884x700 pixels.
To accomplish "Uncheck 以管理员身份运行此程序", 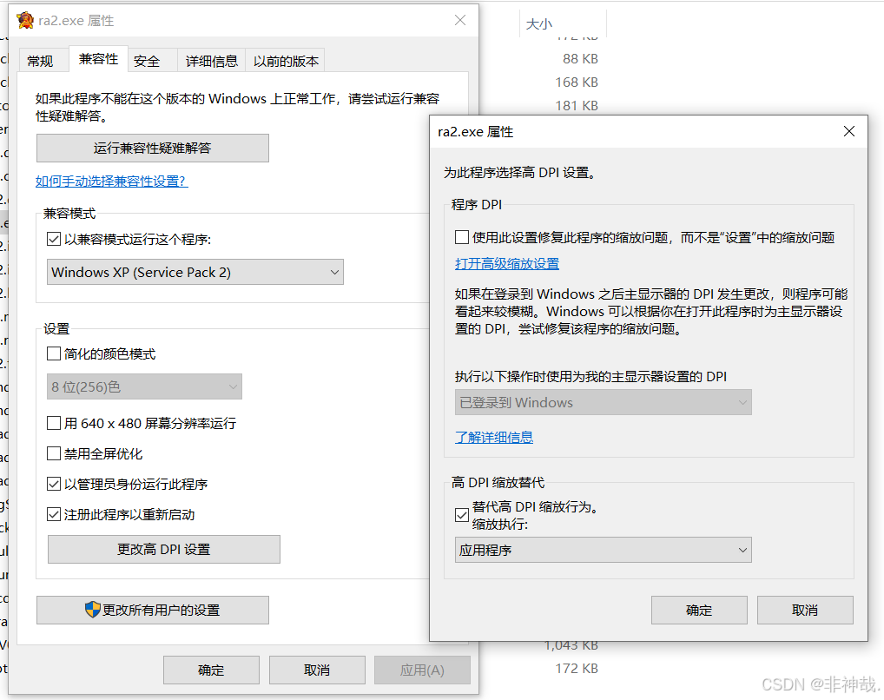I will point(54,484).
